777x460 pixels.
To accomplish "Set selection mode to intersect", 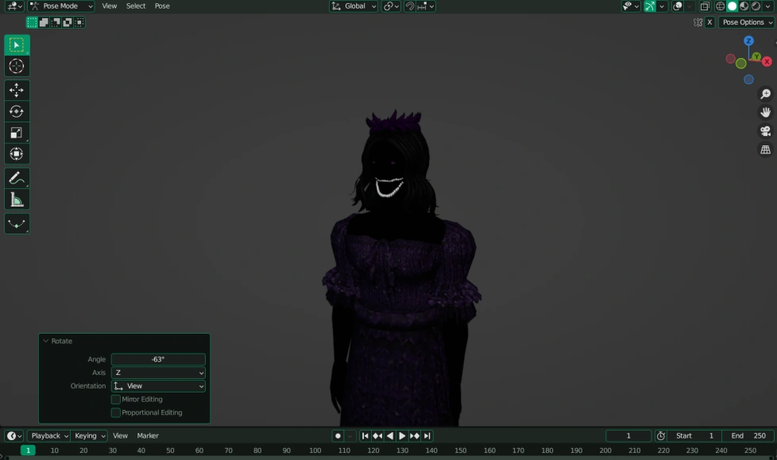I will click(79, 22).
